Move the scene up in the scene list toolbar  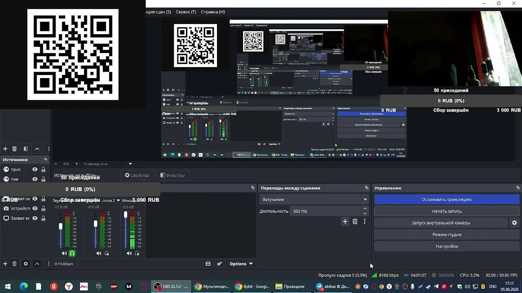(x=37, y=149)
